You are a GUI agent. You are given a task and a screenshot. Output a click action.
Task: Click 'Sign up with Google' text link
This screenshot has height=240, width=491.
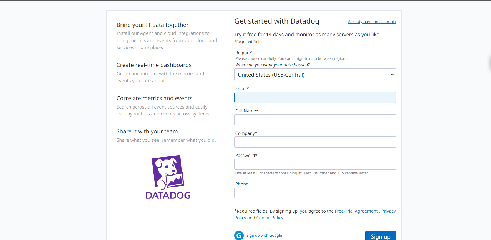(x=264, y=235)
